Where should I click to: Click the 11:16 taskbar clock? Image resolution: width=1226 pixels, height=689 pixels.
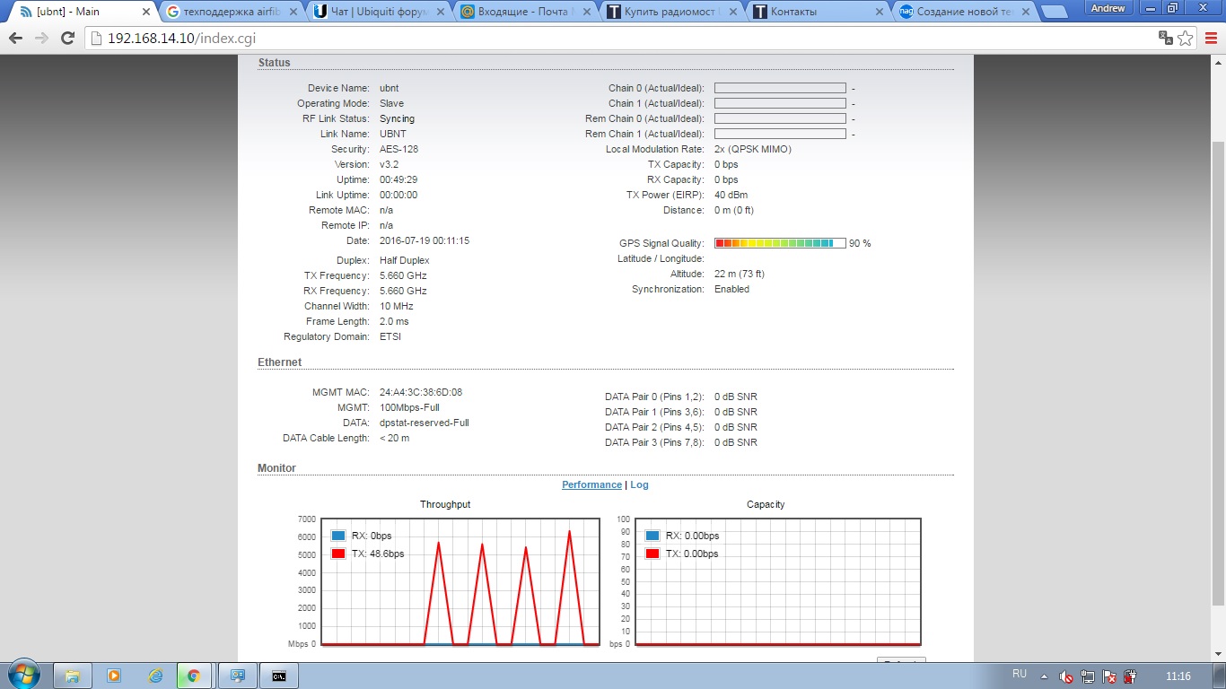1178,676
